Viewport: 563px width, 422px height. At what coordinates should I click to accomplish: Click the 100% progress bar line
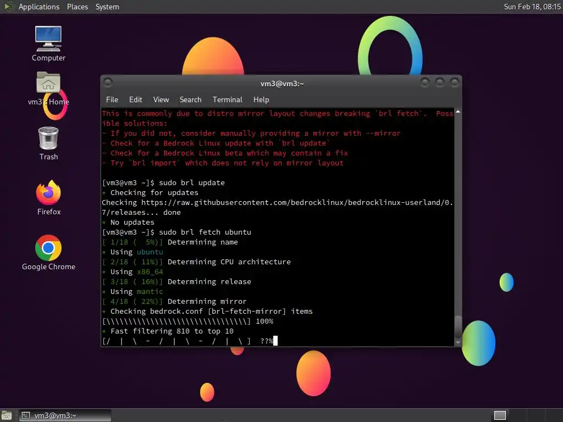pyautogui.click(x=187, y=321)
